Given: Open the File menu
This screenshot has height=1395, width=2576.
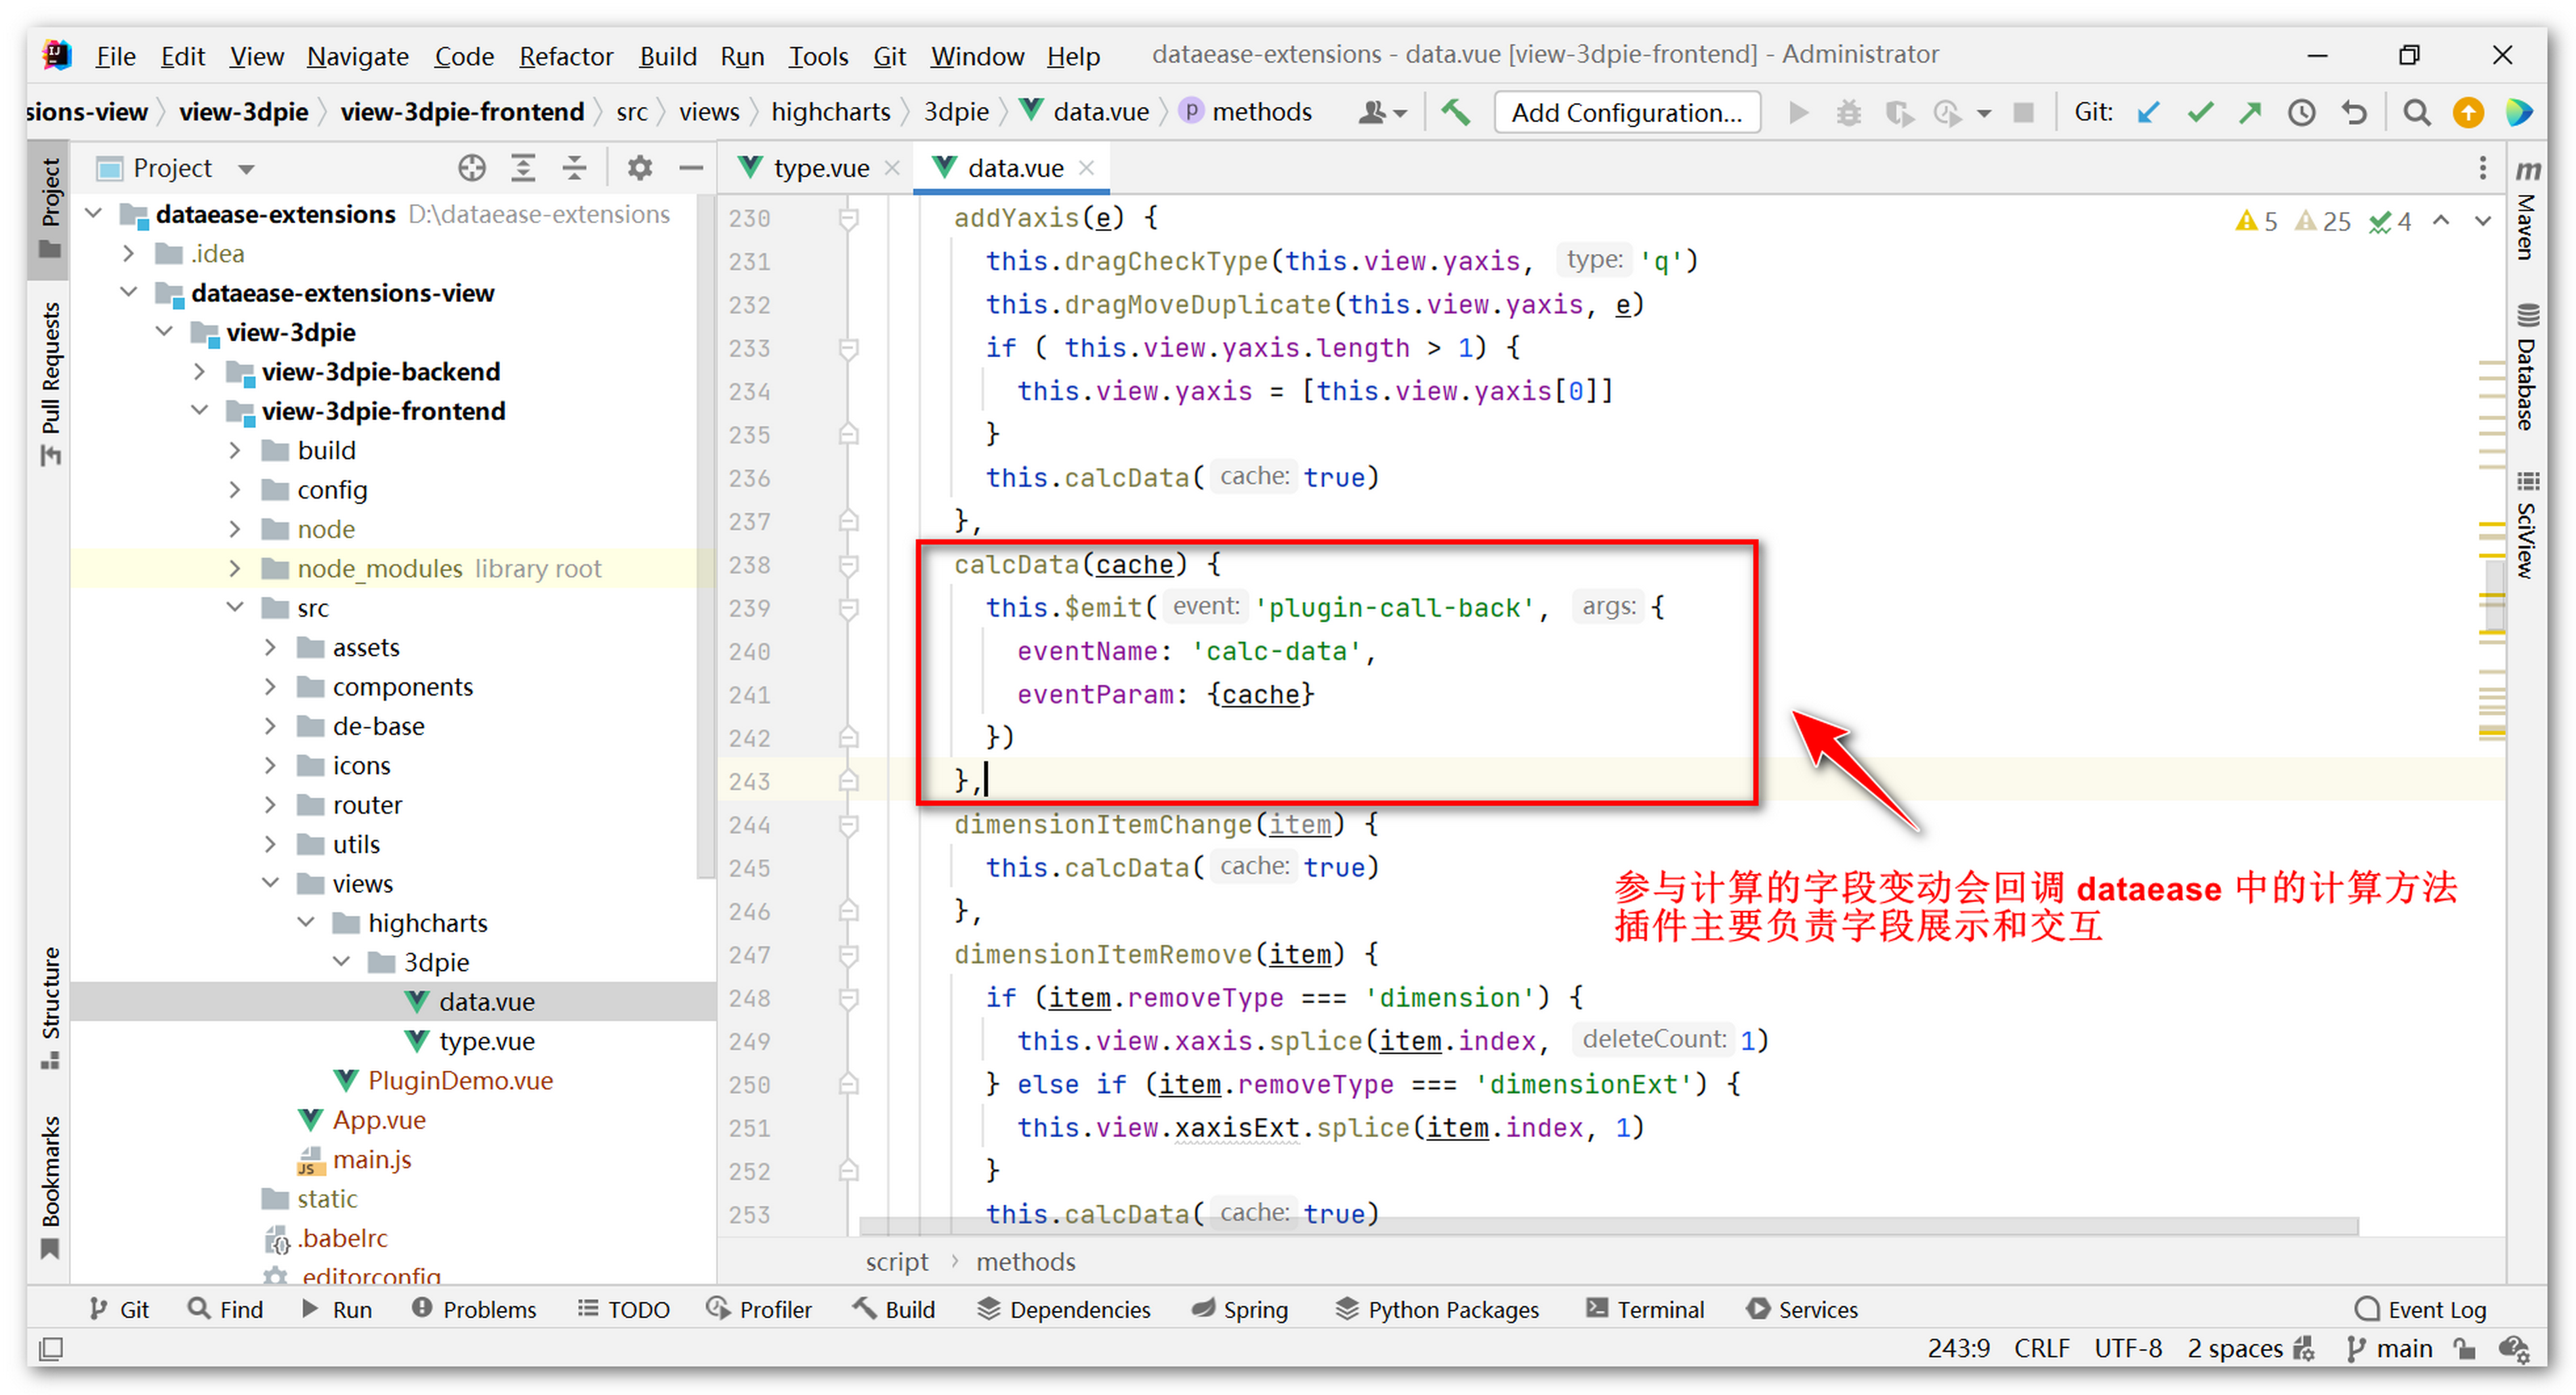Looking at the screenshot, I should pos(115,56).
